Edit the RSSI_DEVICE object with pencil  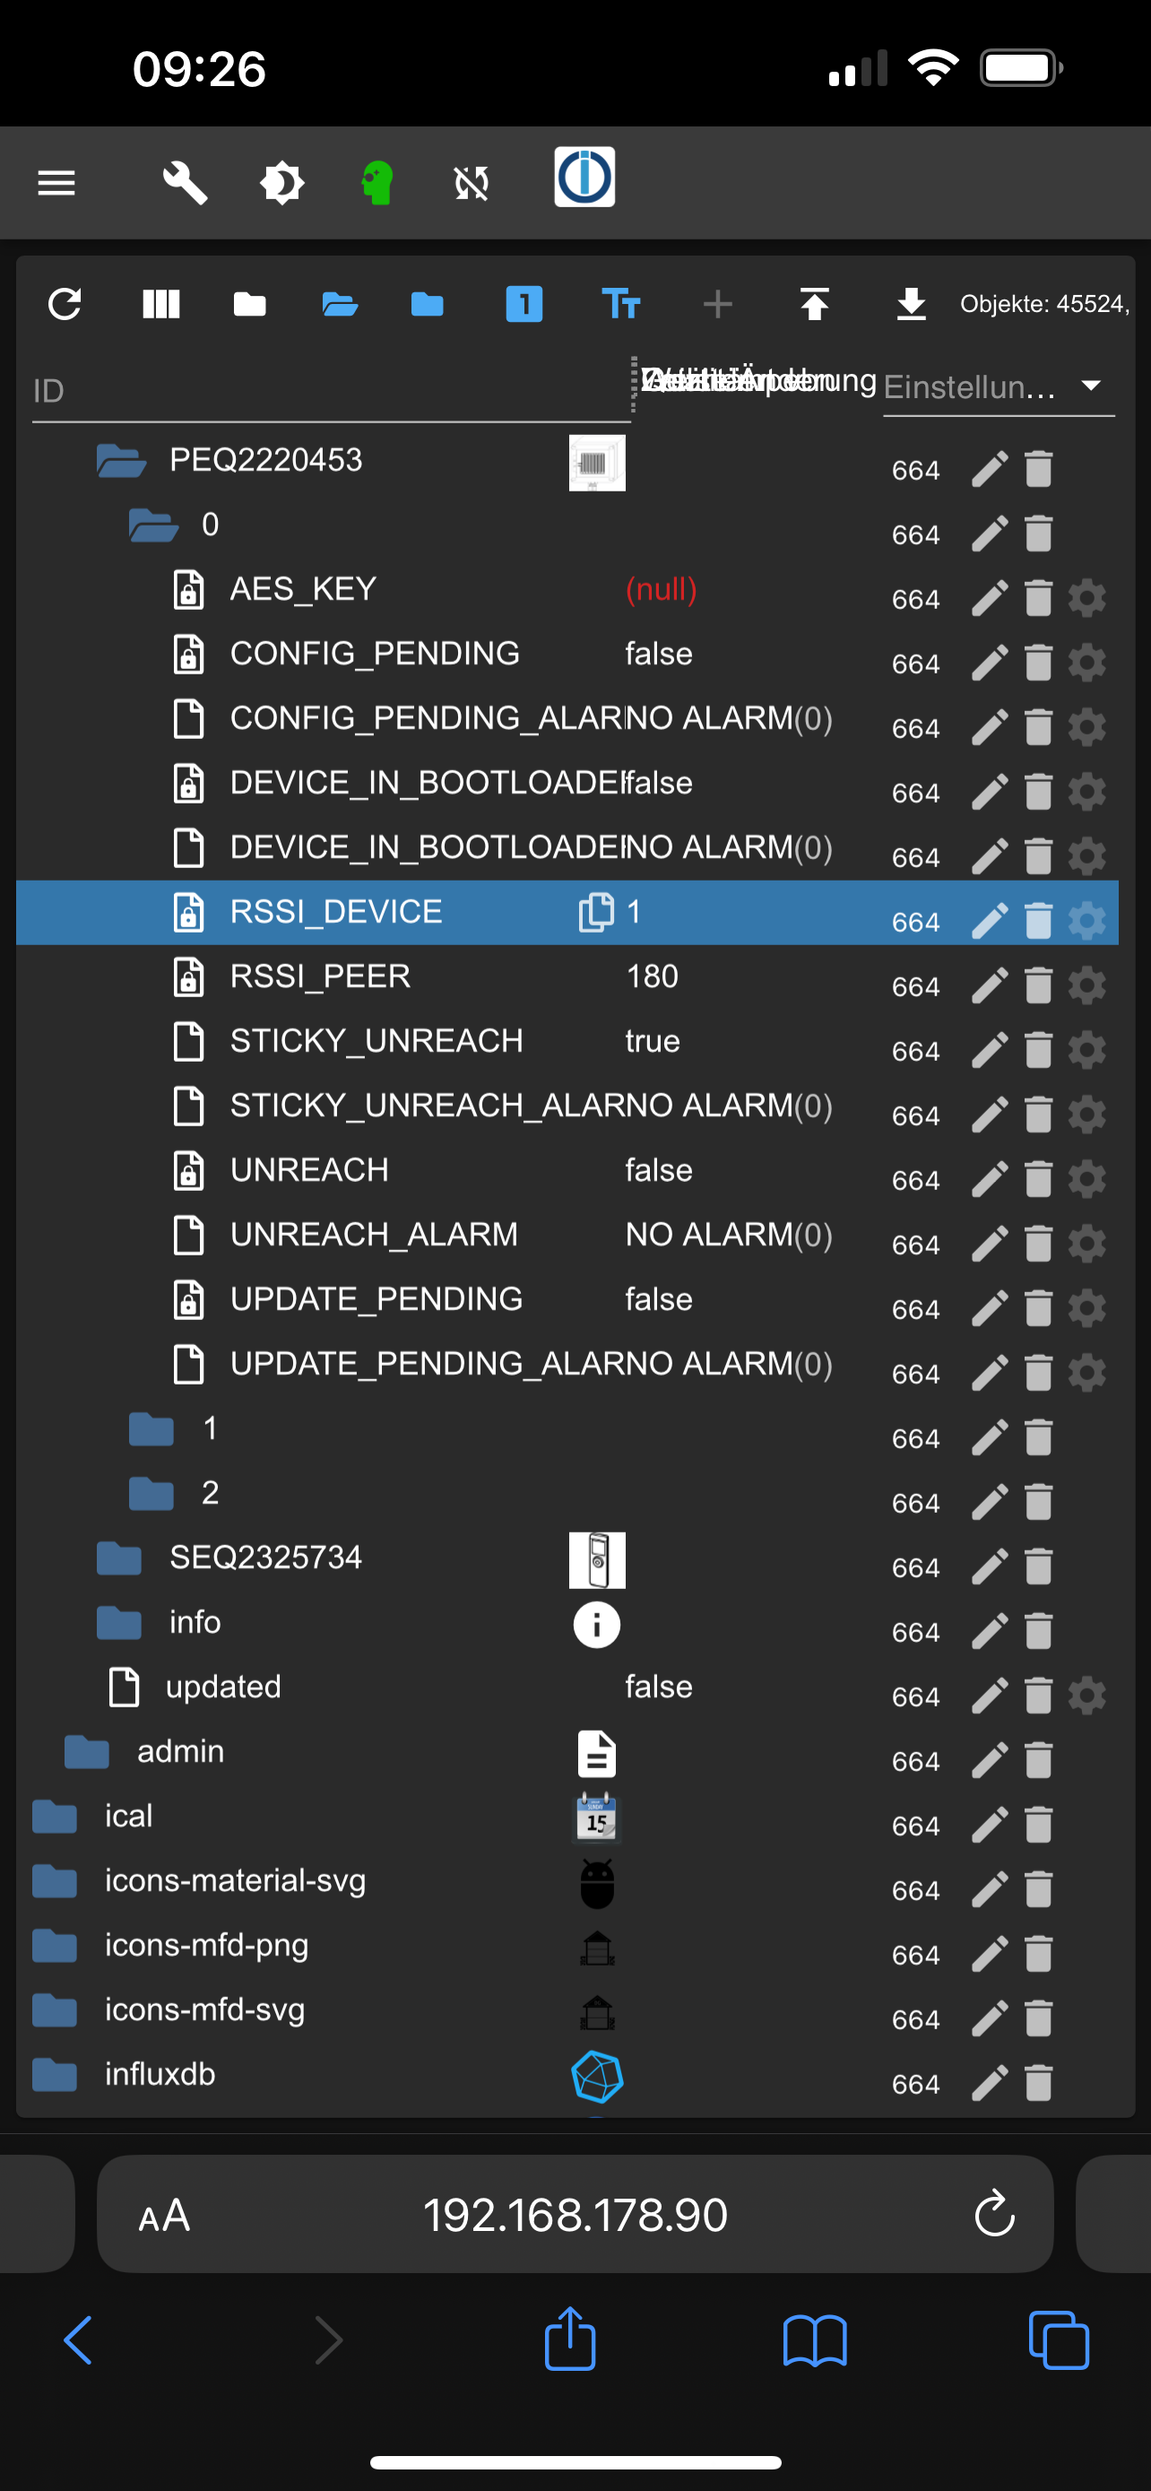pyautogui.click(x=990, y=921)
